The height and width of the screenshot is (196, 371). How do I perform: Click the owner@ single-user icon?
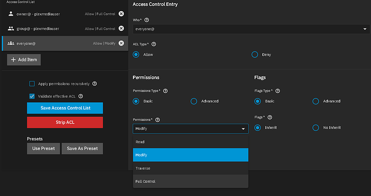coord(11,14)
